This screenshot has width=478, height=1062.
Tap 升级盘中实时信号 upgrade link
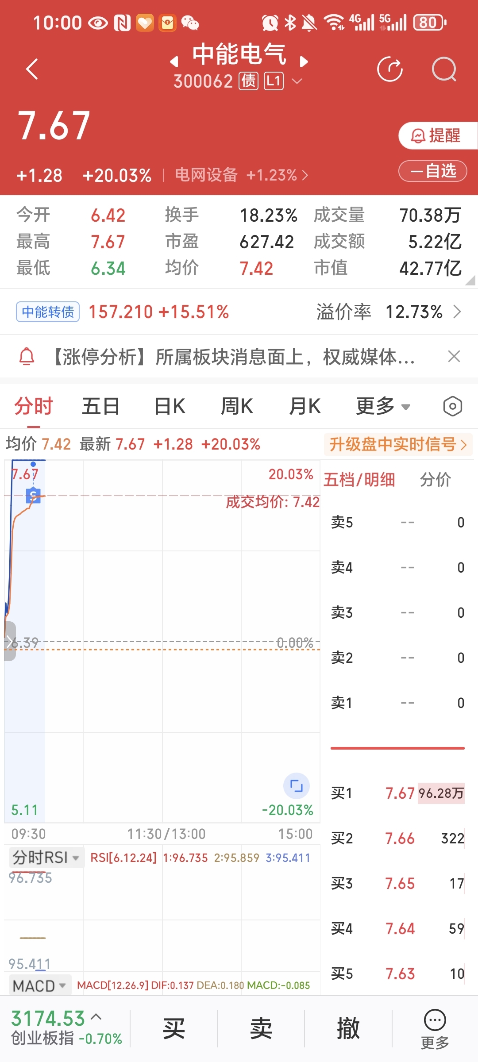(x=398, y=444)
